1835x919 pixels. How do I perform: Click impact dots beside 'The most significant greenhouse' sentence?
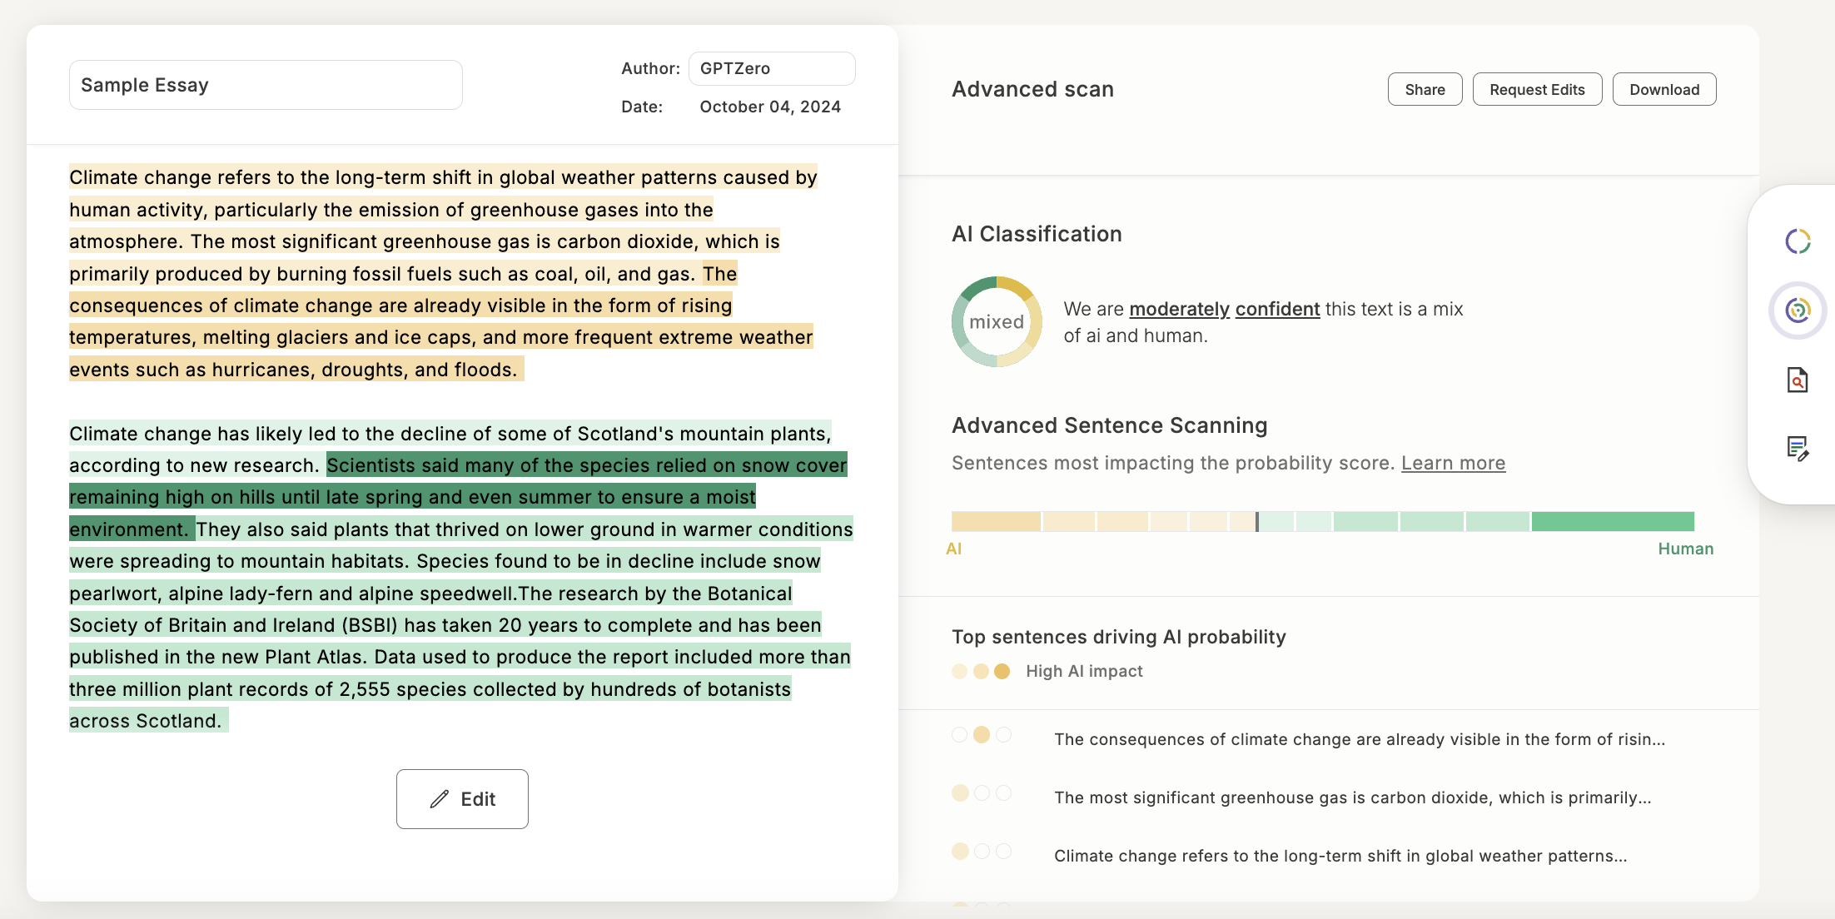click(982, 793)
